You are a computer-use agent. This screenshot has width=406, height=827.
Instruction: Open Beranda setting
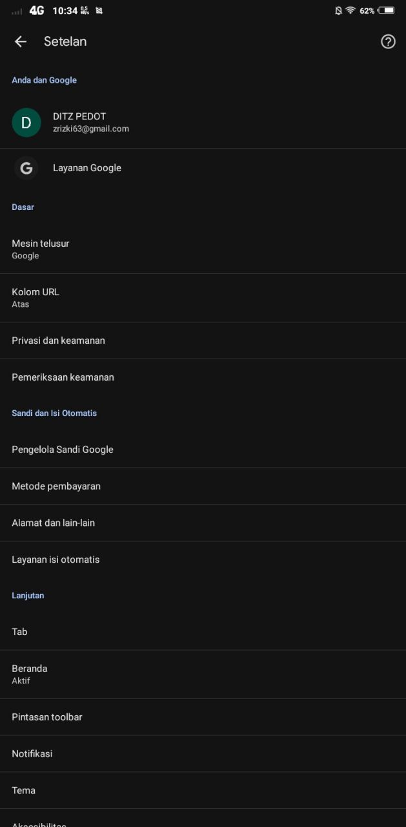pos(203,675)
